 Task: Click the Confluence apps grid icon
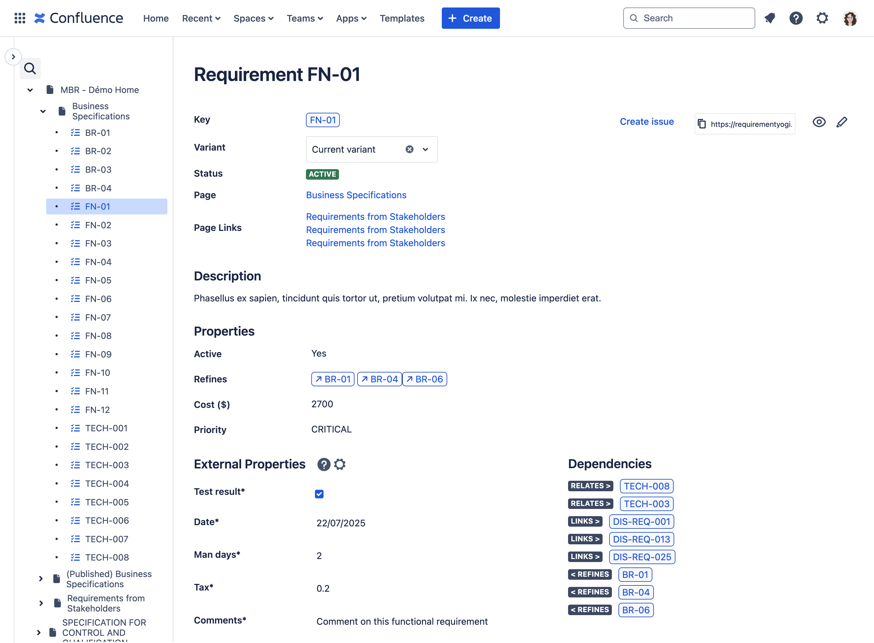(18, 18)
